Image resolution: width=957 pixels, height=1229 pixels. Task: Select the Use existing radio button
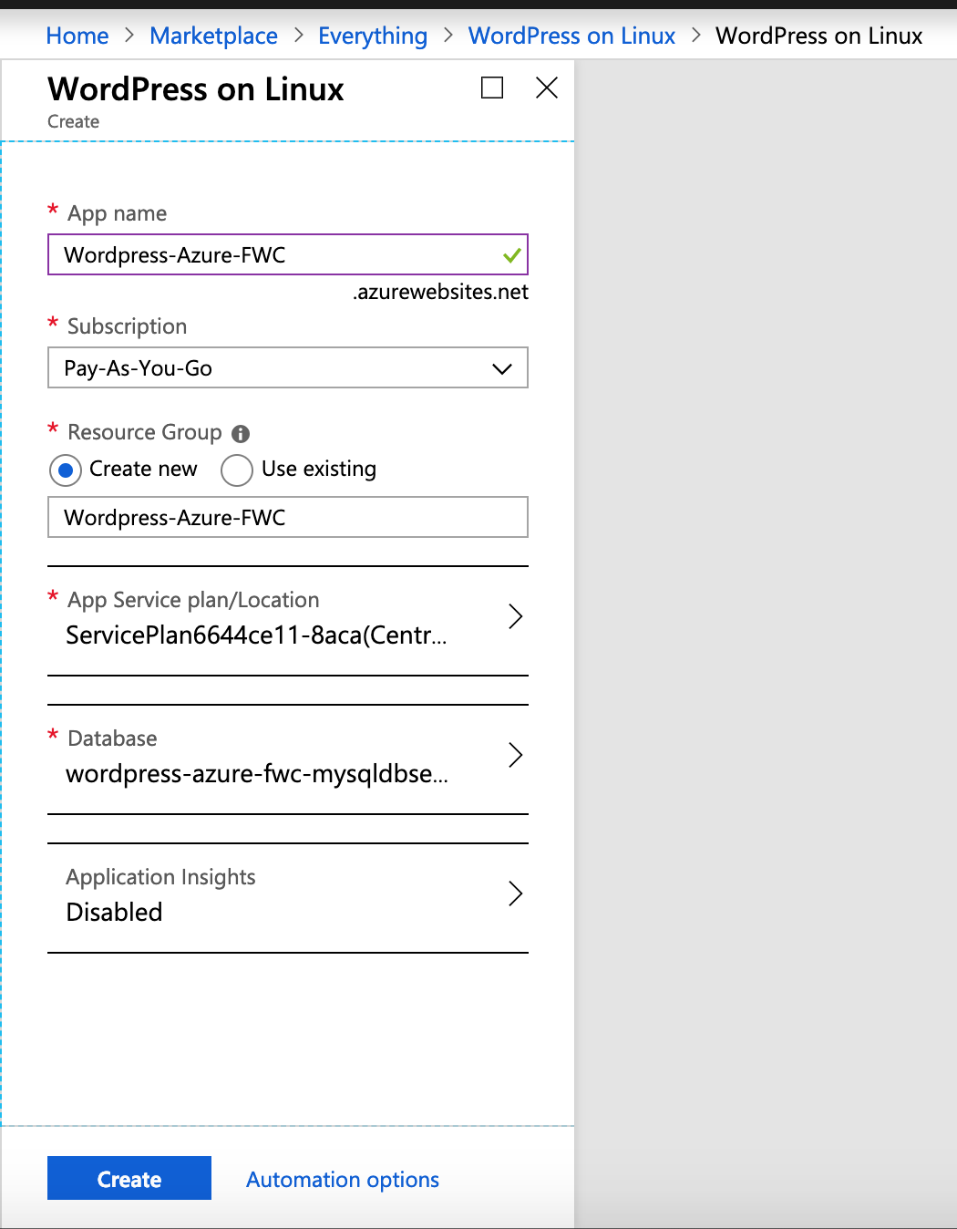tap(237, 470)
